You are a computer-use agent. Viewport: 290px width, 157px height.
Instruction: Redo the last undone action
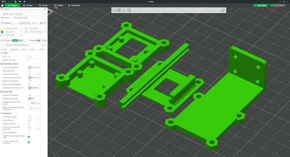24,2
